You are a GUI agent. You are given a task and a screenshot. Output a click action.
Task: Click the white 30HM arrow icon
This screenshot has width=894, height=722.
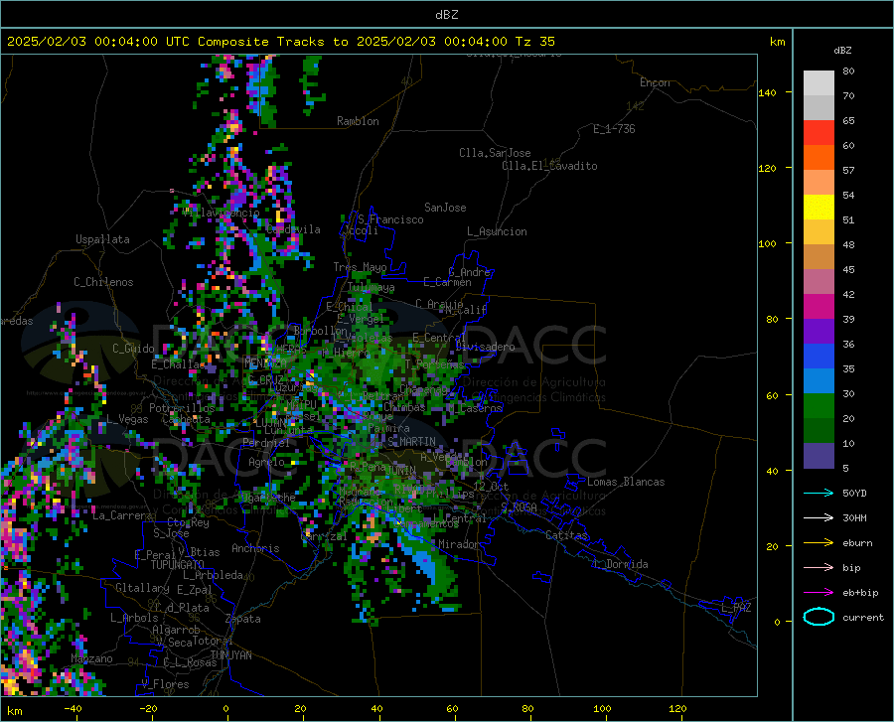point(819,518)
